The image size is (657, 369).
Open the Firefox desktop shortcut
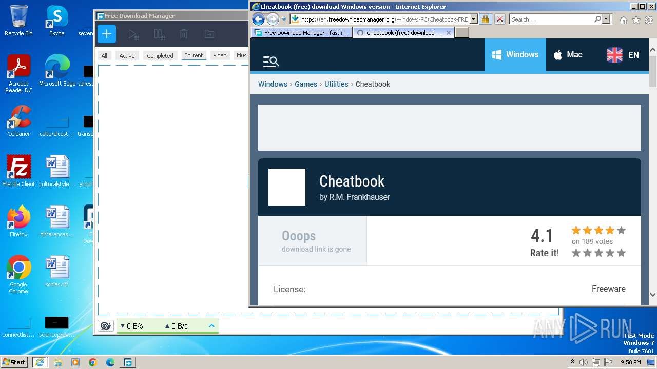18,221
